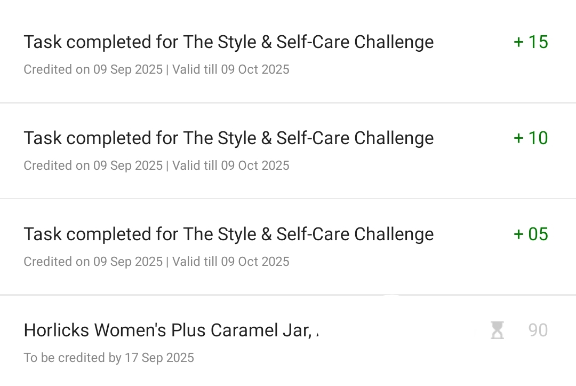
Task: Click 'To be credited by 17 Sep 2025'
Action: tap(109, 358)
